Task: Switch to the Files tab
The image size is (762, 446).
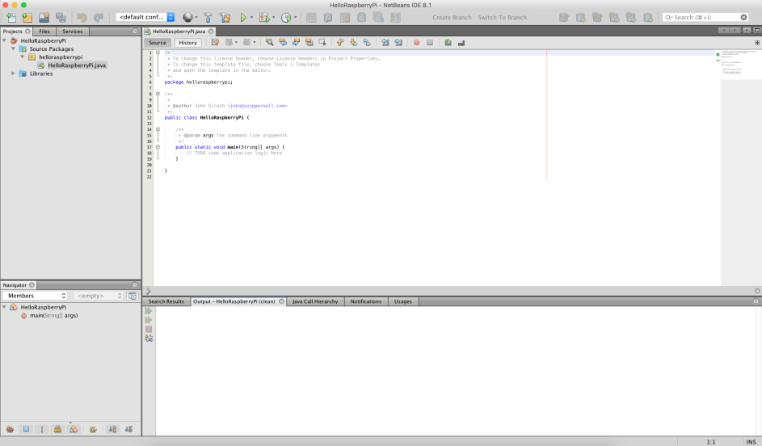Action: click(44, 31)
